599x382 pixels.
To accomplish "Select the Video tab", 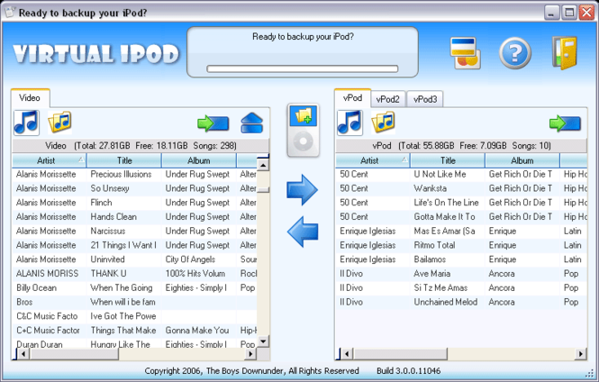I will click(x=30, y=98).
